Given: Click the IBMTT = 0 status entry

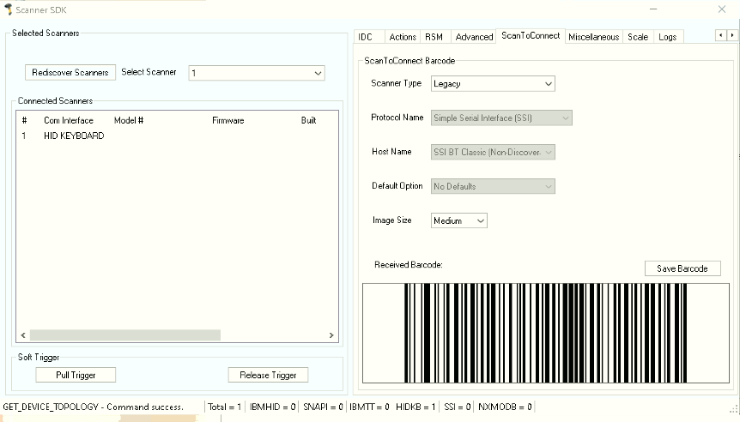Looking at the screenshot, I should tap(369, 407).
